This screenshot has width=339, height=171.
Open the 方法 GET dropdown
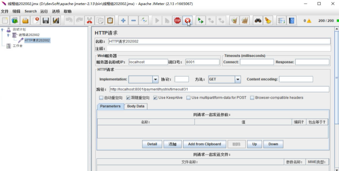(x=238, y=79)
